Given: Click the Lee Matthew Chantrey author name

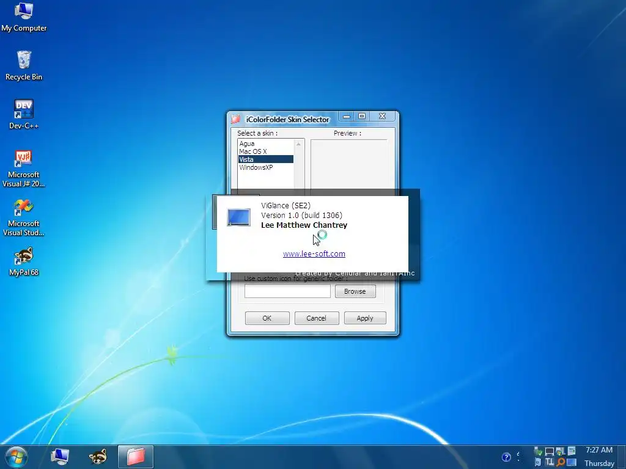Looking at the screenshot, I should [x=304, y=225].
